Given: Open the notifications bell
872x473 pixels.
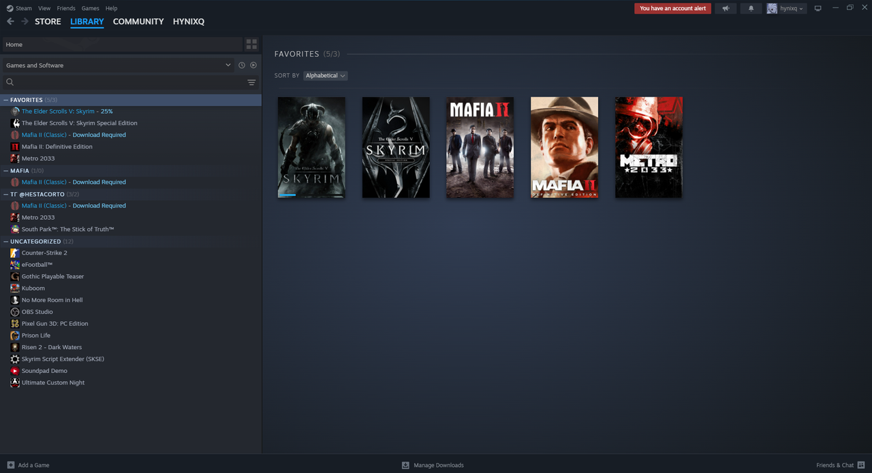Looking at the screenshot, I should click(751, 8).
